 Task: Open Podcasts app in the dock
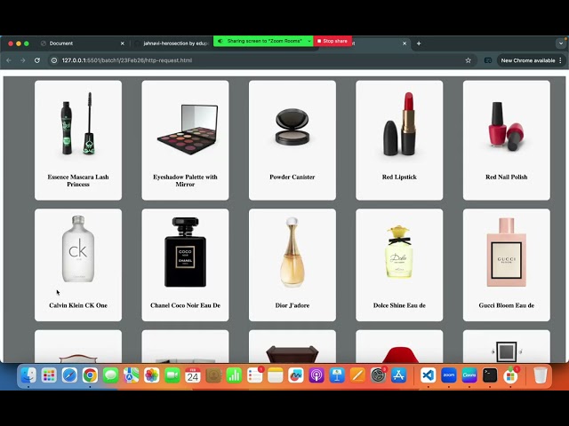pos(317,375)
